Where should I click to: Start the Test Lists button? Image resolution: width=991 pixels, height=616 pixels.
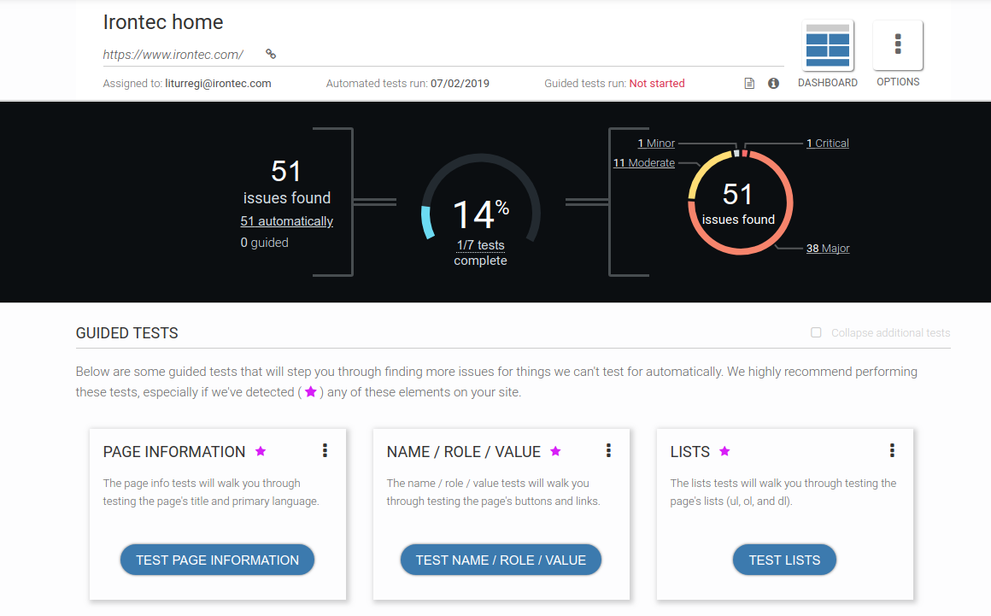(784, 560)
